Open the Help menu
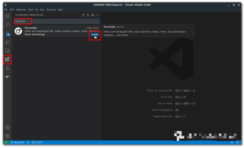This screenshot has width=244, height=148. [x=60, y=10]
